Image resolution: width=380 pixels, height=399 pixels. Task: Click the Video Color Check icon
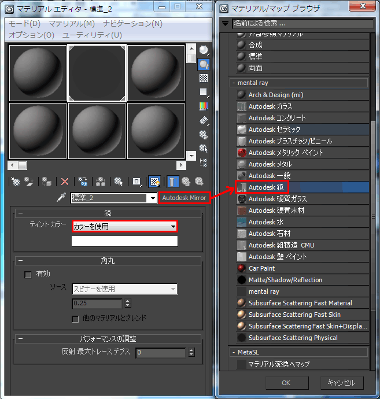pos(204,106)
